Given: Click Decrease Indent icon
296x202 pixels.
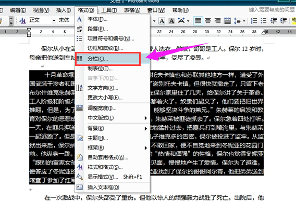Looking at the screenshot, I should click(x=274, y=21).
